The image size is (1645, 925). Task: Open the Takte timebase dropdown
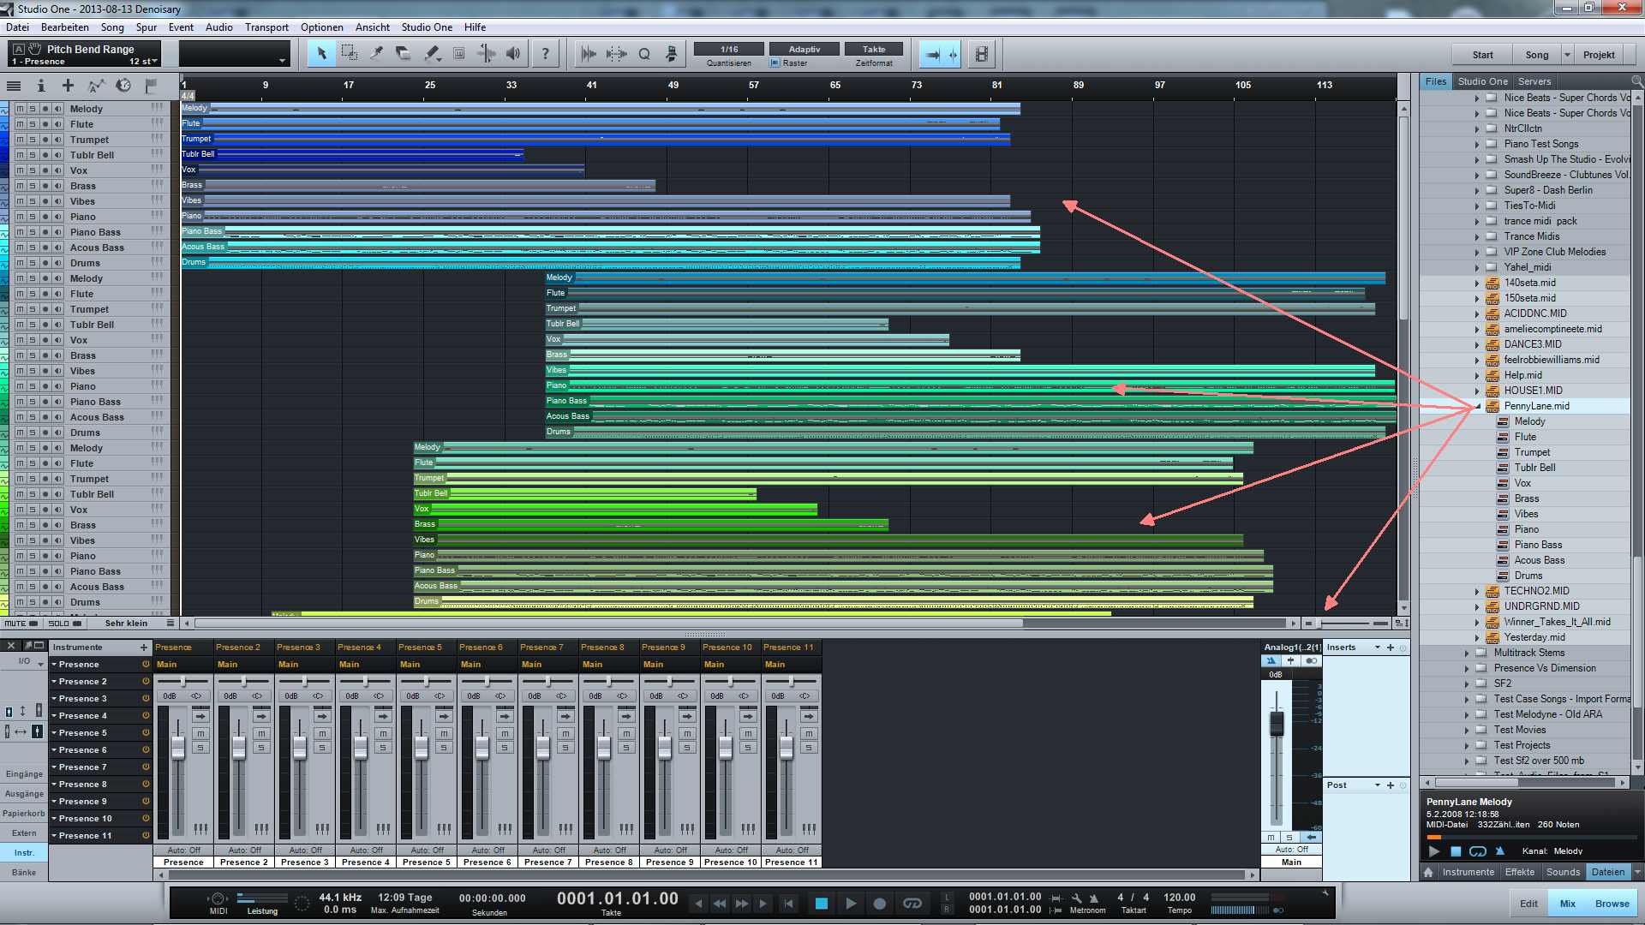pyautogui.click(x=874, y=50)
